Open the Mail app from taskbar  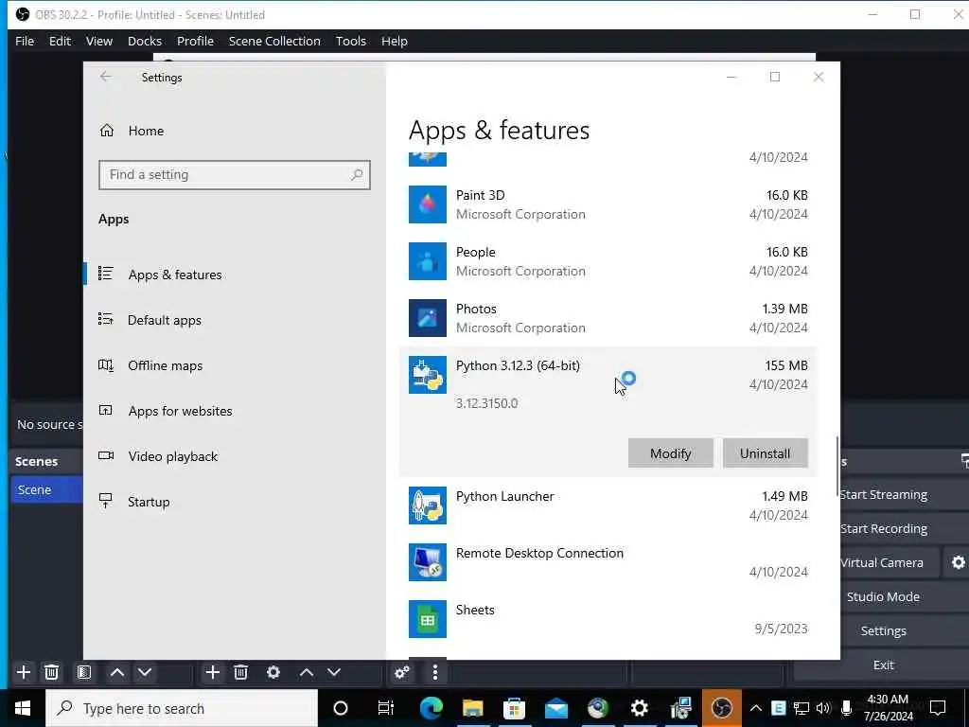[x=556, y=708]
